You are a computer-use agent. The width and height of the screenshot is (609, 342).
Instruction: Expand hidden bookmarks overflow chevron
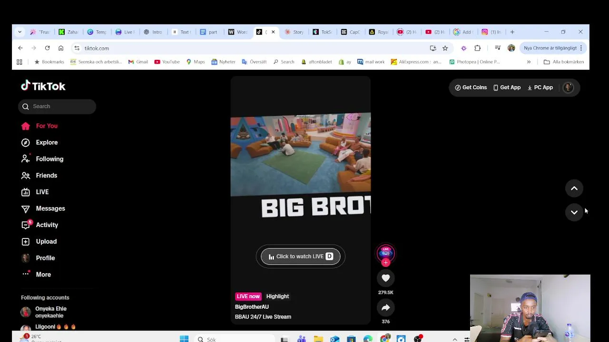[529, 62]
